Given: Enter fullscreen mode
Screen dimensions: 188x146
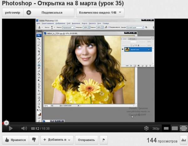Looking at the screenshot, I should (x=183, y=128).
